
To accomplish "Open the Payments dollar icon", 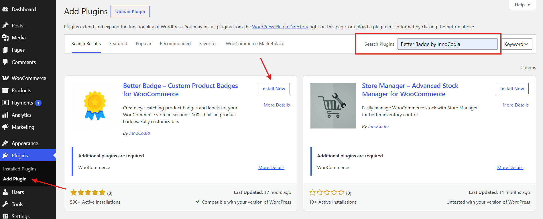I will [x=5, y=103].
